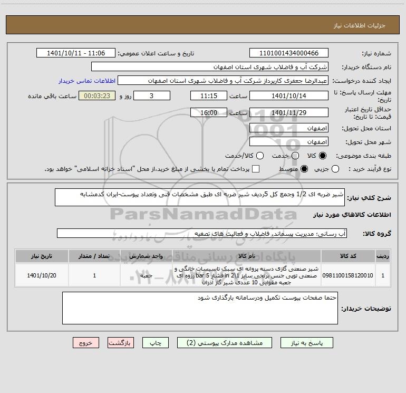
Task: Select the کالا radio button
Action: 323,156
